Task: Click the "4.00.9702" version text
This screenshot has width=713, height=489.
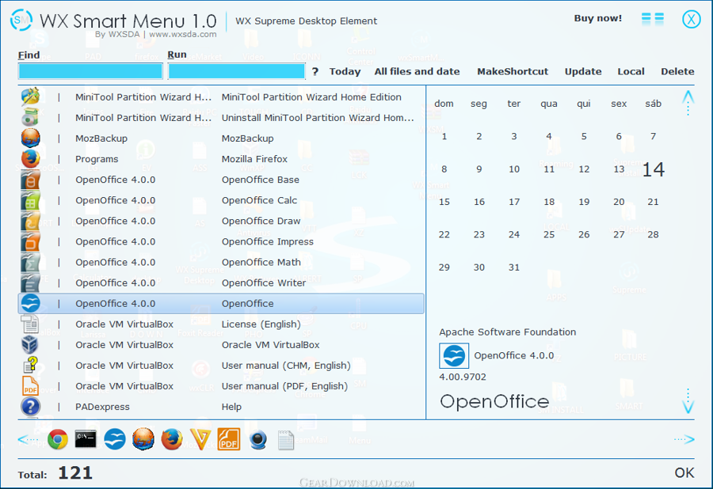Action: [463, 377]
